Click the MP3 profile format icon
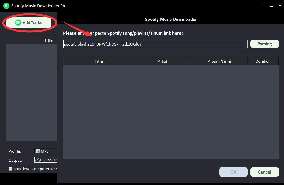This screenshot has width=284, height=185. coord(38,151)
